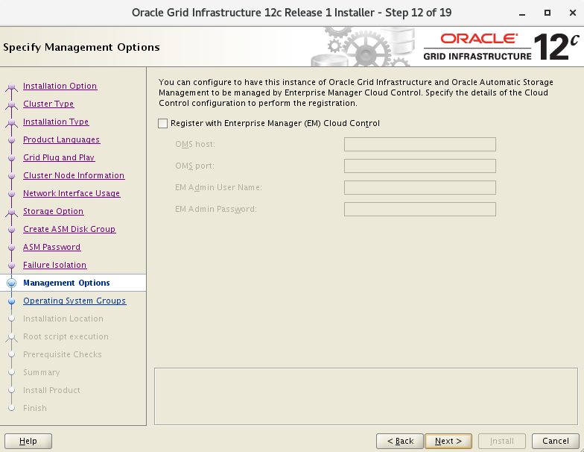
Task: Click the Network Interface Usage step bullet
Action: click(x=12, y=194)
